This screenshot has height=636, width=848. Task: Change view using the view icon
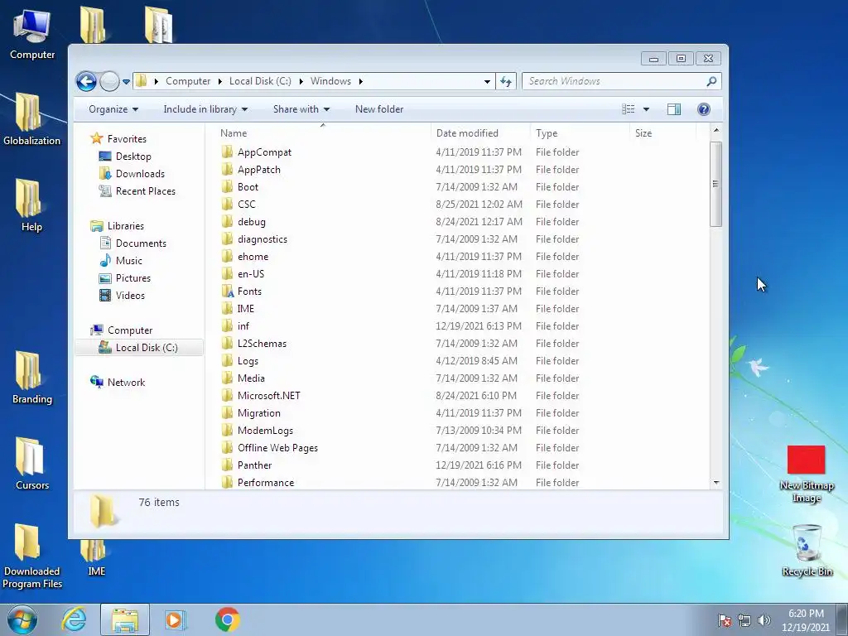[x=628, y=109]
